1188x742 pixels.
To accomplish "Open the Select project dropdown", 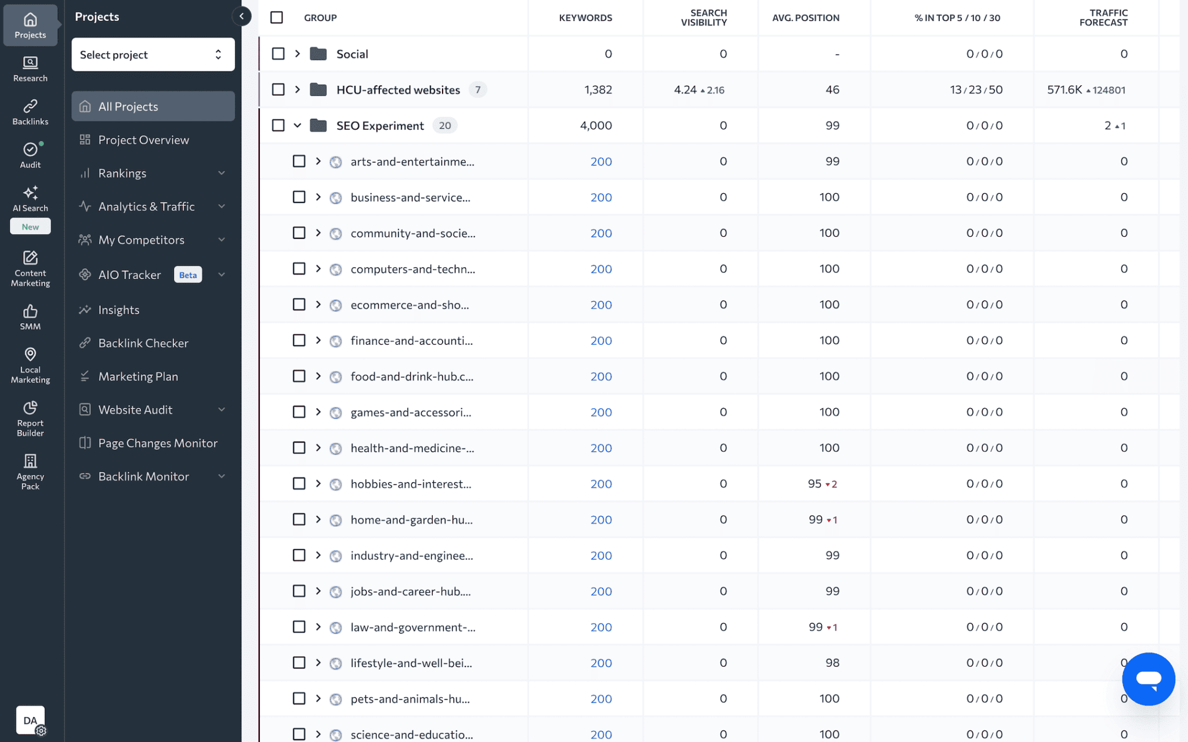I will (153, 54).
